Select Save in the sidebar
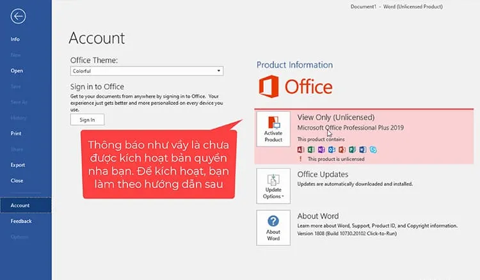Screen dimensions: 480x280 pos(15,86)
